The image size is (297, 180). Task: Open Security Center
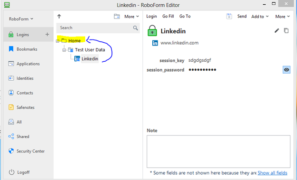pos(30,151)
